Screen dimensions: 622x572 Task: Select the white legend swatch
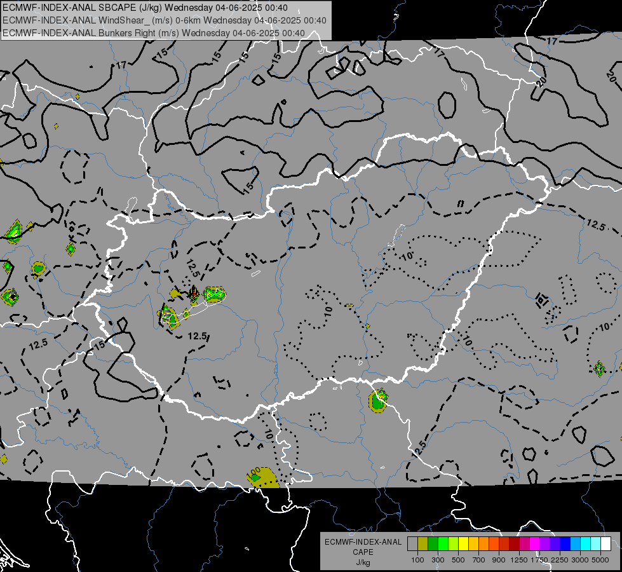tap(605, 543)
